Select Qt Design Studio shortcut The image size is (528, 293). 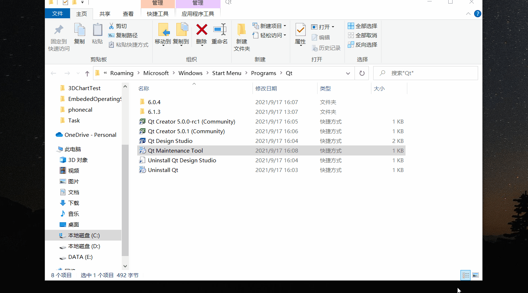170,141
